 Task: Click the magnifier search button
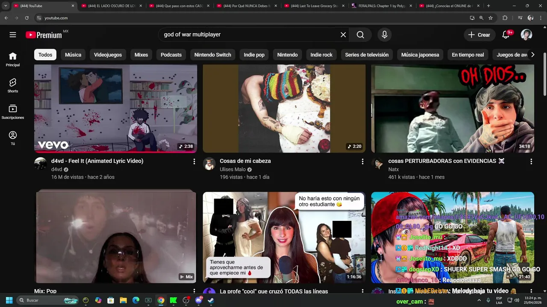click(x=360, y=35)
